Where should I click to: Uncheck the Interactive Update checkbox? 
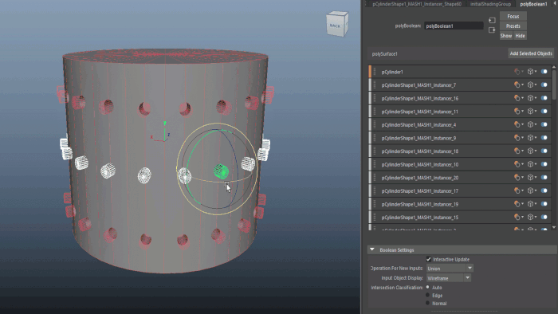pyautogui.click(x=429, y=259)
